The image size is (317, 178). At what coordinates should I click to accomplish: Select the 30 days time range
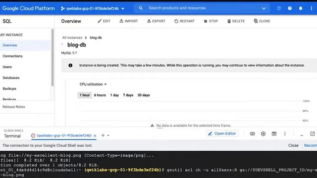(144, 95)
